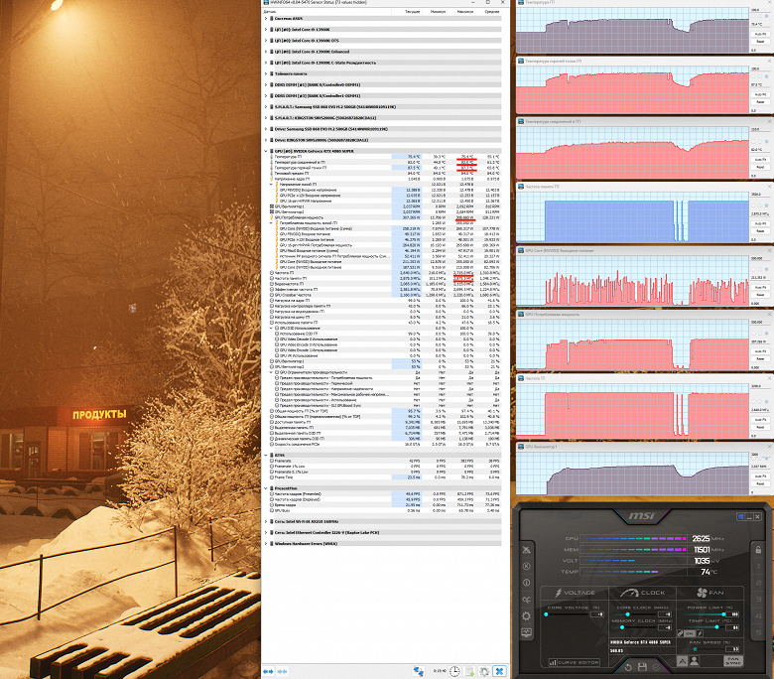Screen dimensions: 774x679
Task: Open MSI Kombustor via the K icon
Action: (526, 566)
